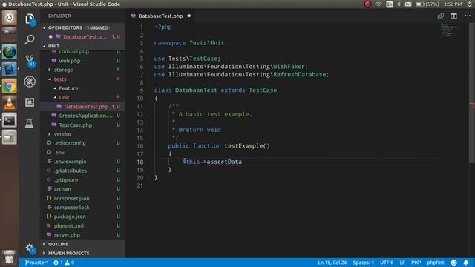Open Chrome from the Ubuntu dock

[x=9, y=87]
